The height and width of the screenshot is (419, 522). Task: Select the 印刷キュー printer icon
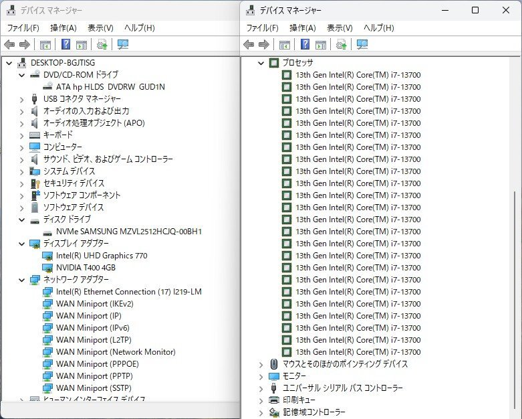pyautogui.click(x=273, y=400)
